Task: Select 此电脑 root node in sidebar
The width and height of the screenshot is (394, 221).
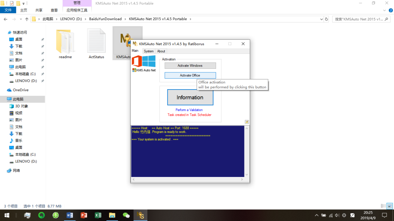Action: coord(18,99)
